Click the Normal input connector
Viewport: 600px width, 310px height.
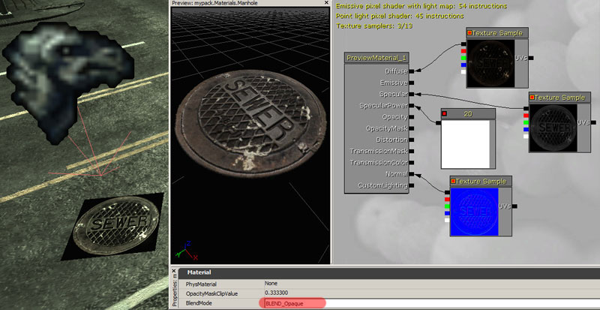411,174
